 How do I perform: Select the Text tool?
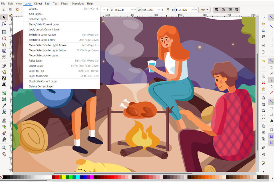tap(4, 84)
